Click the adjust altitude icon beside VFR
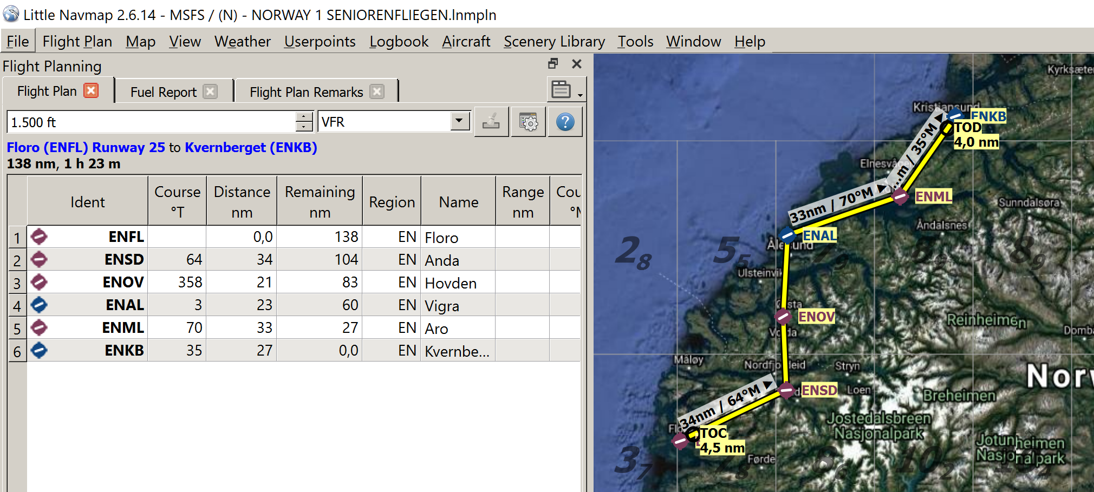The height and width of the screenshot is (492, 1094). pos(491,122)
